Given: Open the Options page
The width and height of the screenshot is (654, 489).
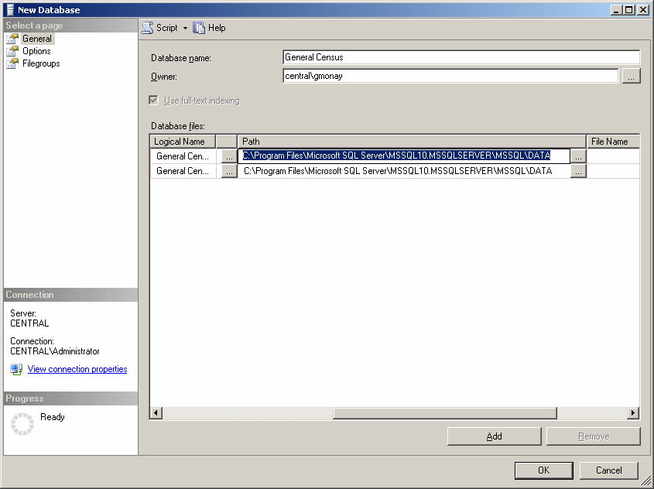Looking at the screenshot, I should pos(36,51).
